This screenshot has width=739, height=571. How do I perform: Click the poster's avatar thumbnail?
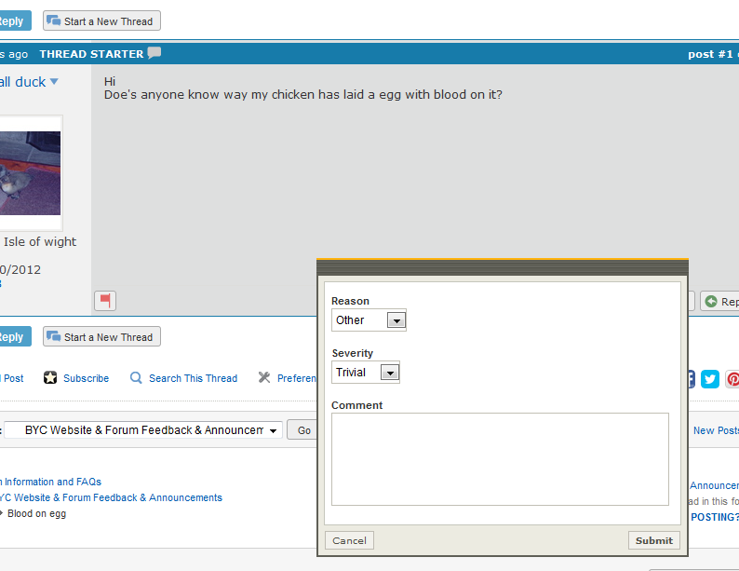[x=30, y=173]
